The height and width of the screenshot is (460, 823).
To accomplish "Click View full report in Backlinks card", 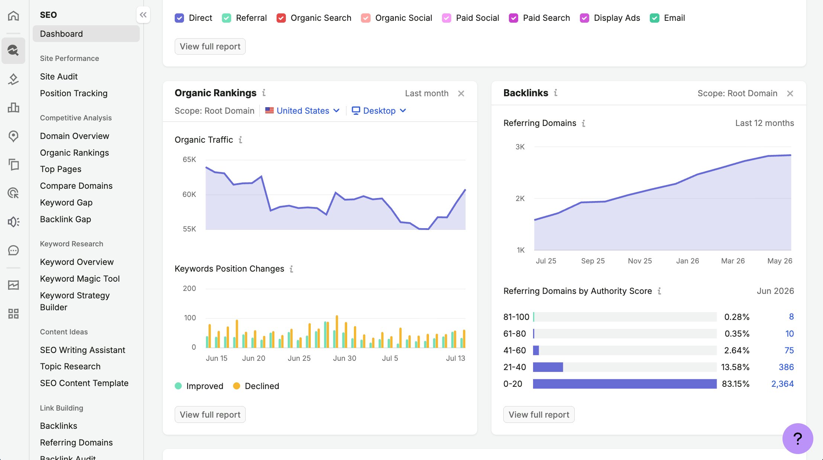I will (x=539, y=415).
